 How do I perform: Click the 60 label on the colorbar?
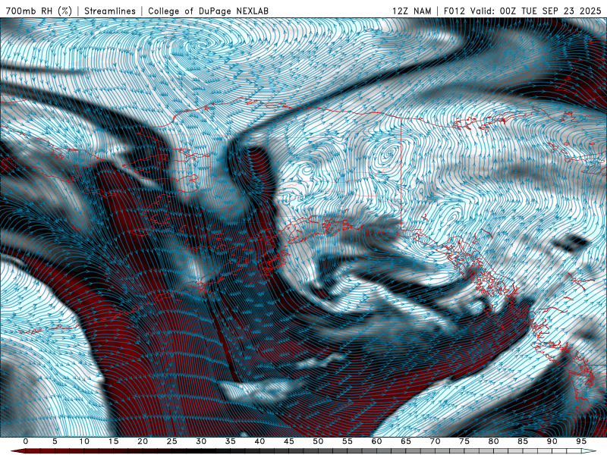click(376, 441)
